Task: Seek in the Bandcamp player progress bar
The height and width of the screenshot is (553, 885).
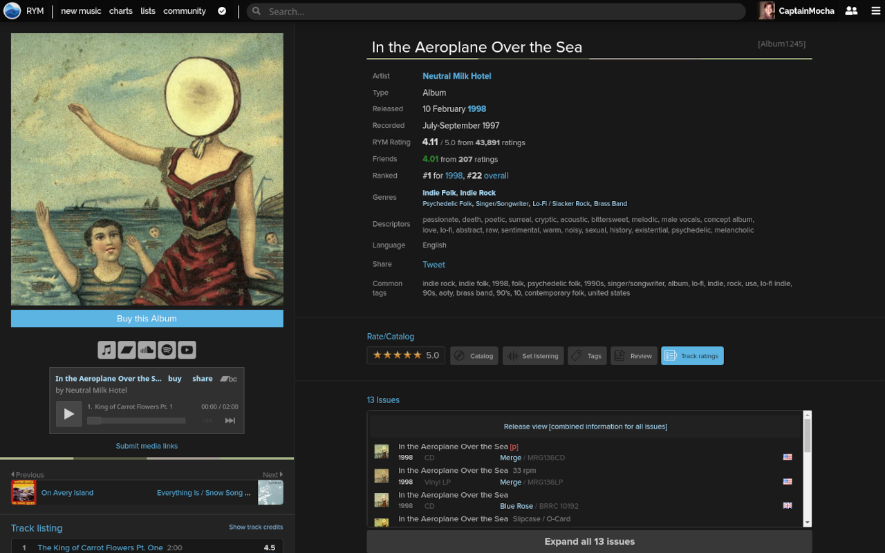Action: tap(136, 420)
